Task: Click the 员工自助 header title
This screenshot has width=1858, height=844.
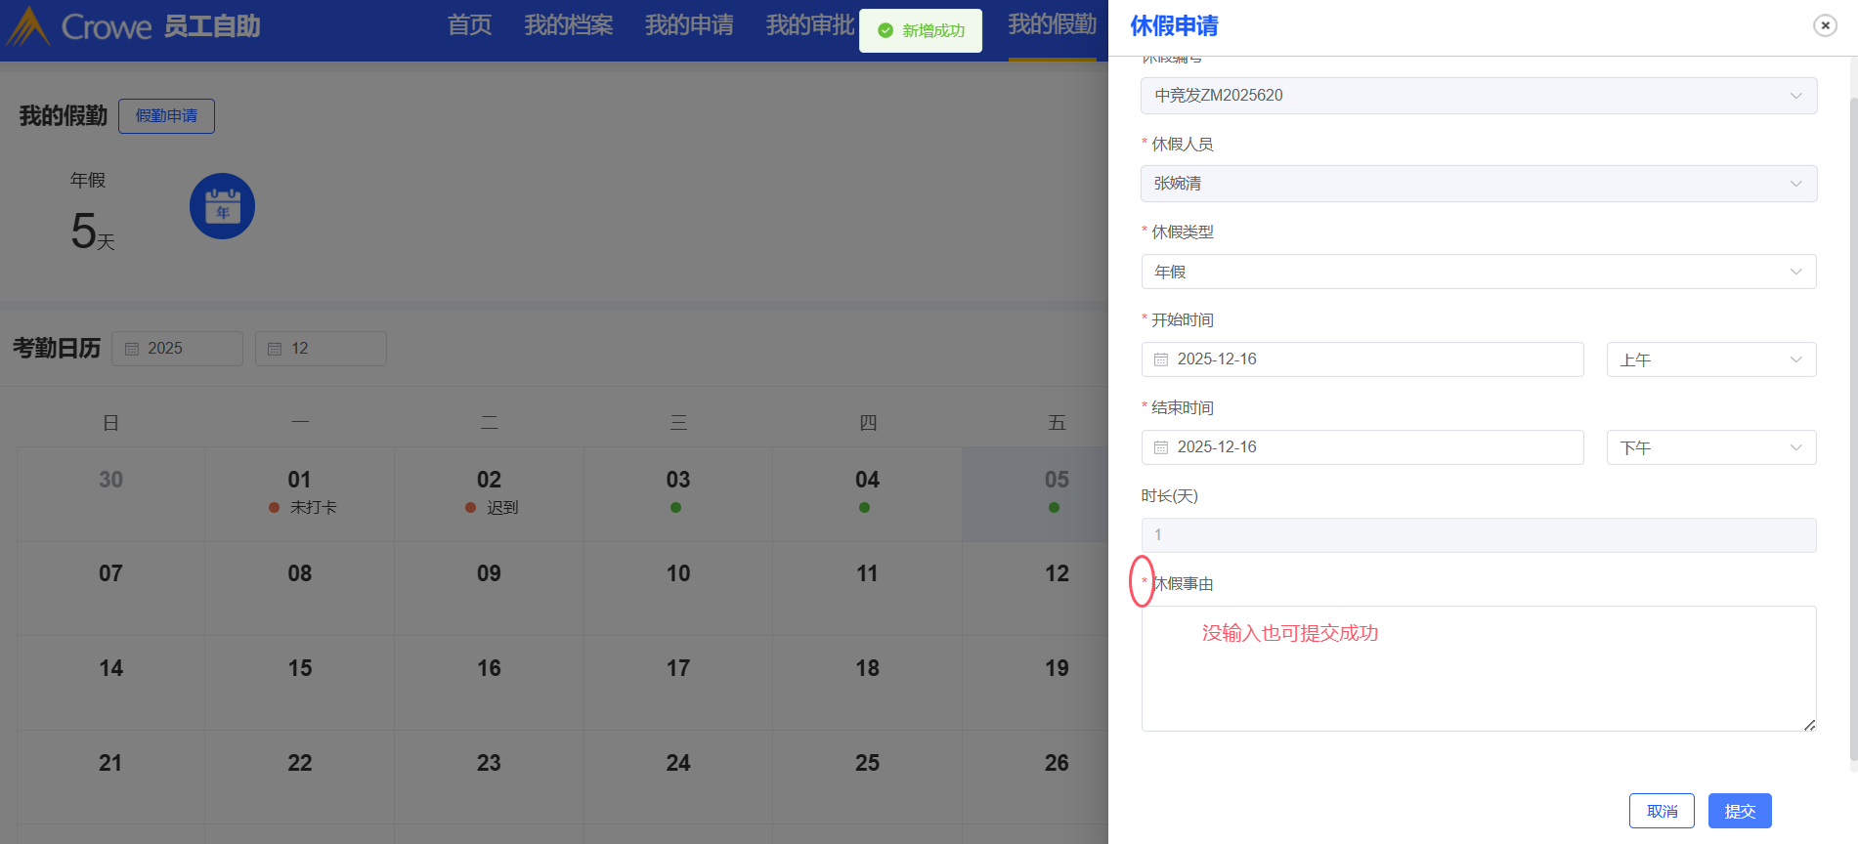Action: [x=212, y=26]
